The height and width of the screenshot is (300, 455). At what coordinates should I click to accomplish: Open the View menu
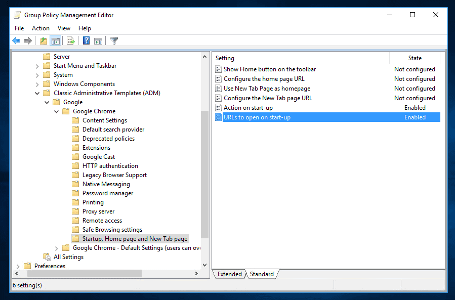(x=64, y=28)
